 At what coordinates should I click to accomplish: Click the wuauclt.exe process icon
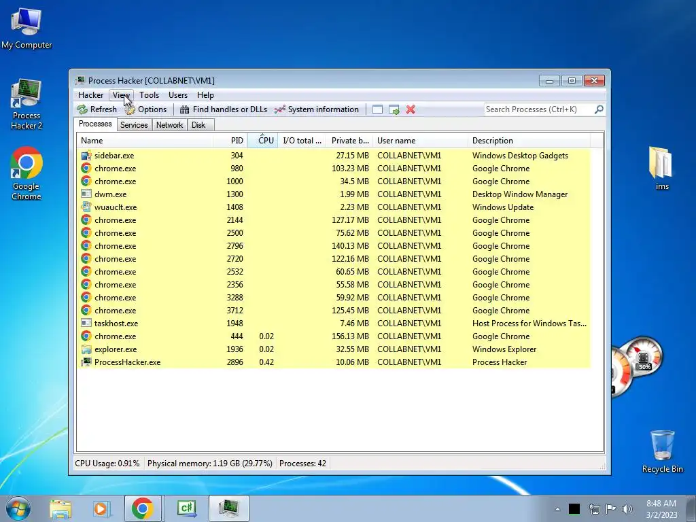tap(86, 207)
